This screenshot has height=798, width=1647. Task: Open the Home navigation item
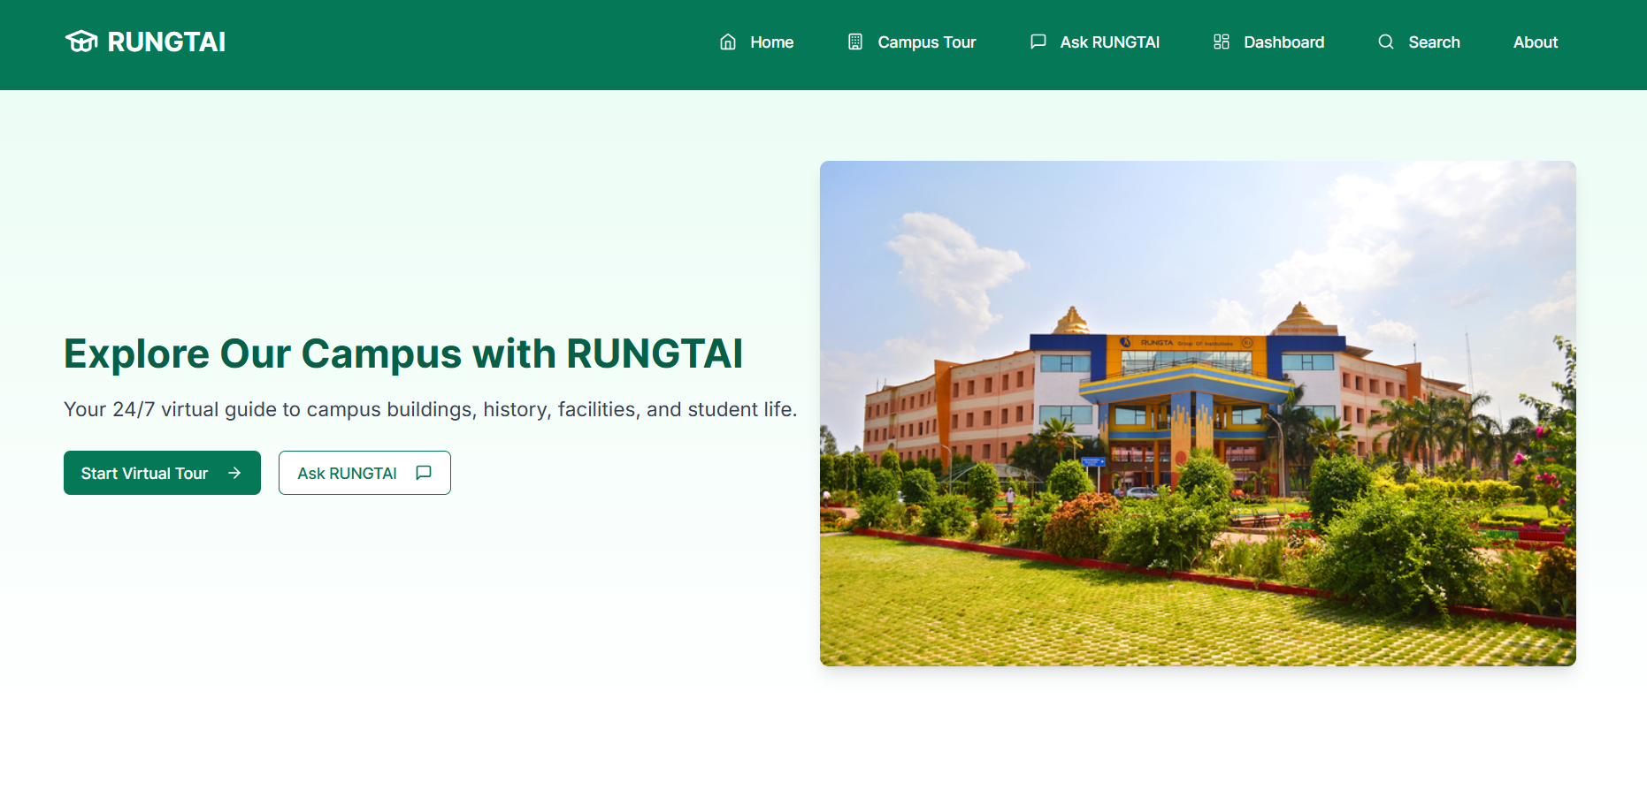click(x=771, y=42)
